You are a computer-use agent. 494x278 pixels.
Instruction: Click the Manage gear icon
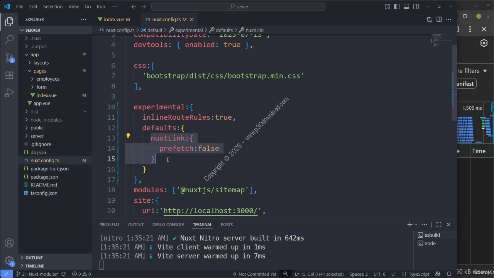click(9, 260)
